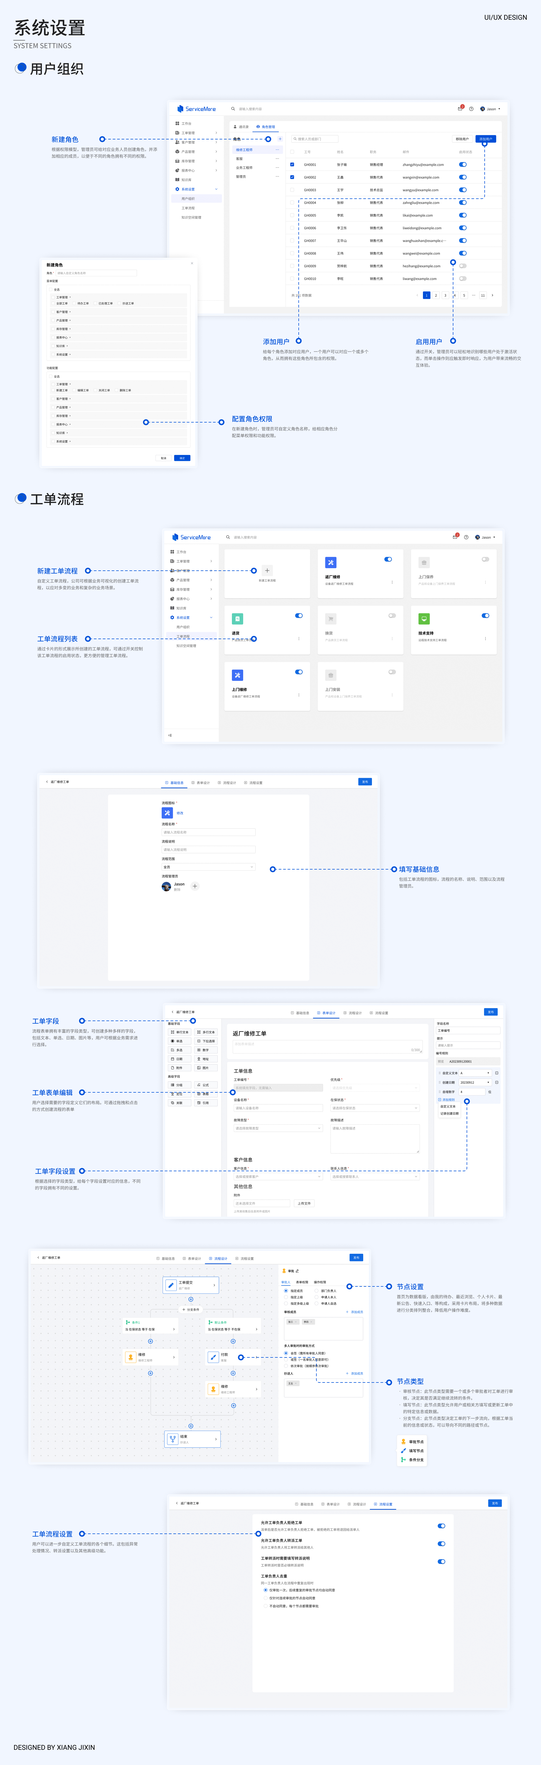The width and height of the screenshot is (541, 1765).
Task: Click the plus icon beside 角色 heading
Action: (x=280, y=139)
